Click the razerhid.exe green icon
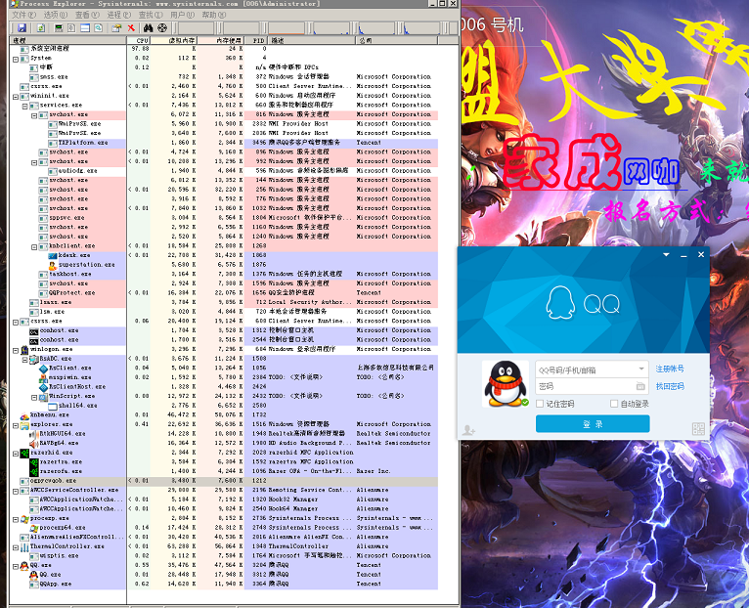The image size is (749, 608). click(24, 453)
